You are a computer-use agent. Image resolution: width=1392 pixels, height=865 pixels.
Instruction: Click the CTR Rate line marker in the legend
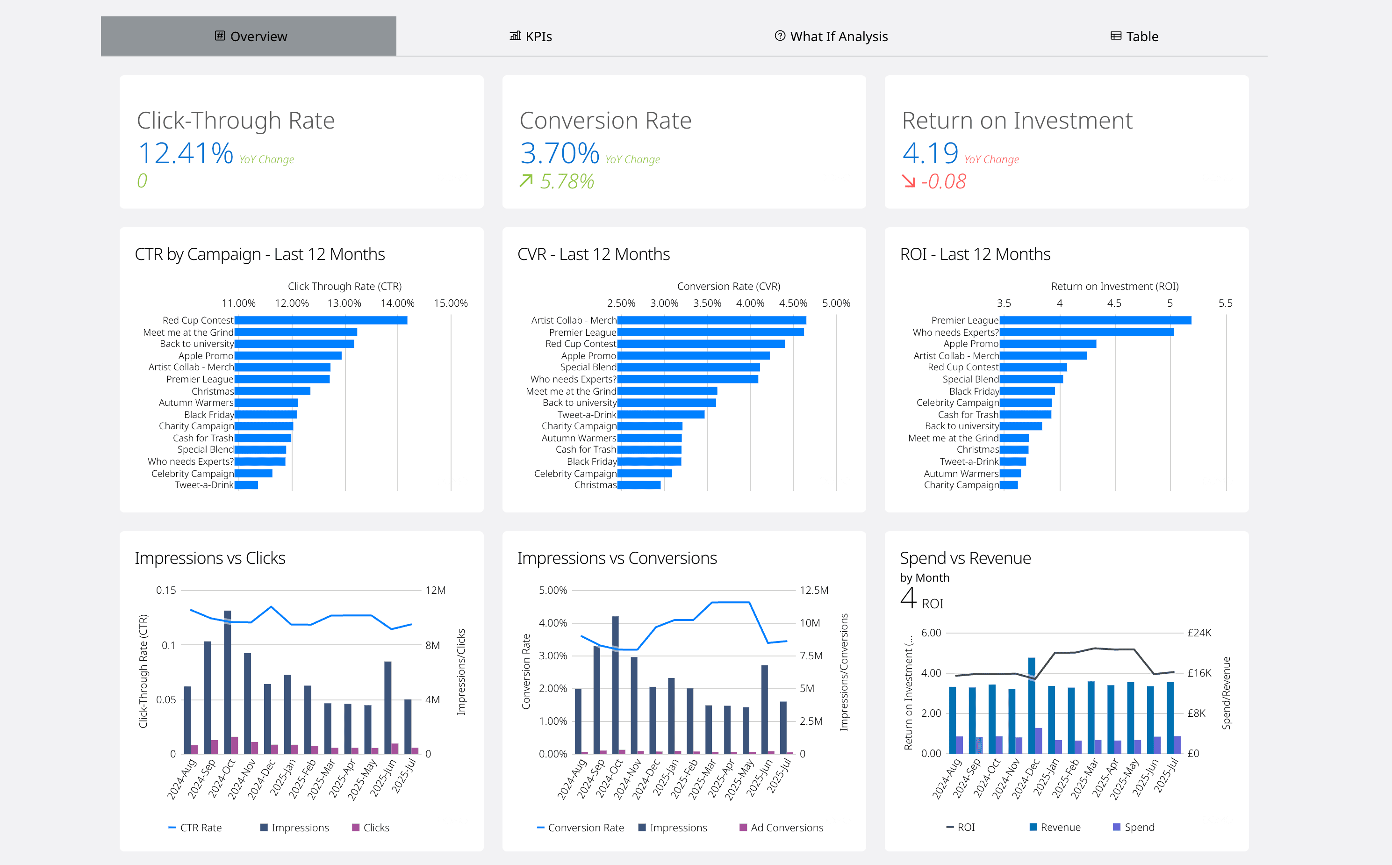[x=172, y=827]
